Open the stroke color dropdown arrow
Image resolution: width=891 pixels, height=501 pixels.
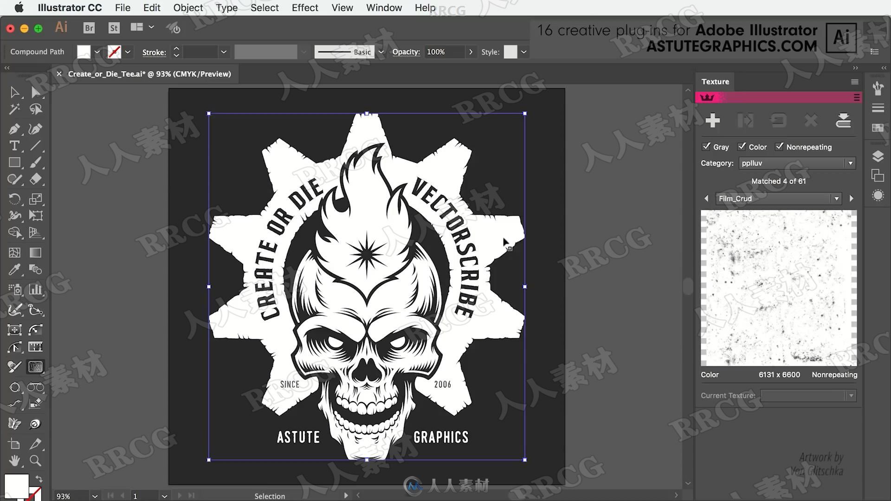tap(128, 52)
